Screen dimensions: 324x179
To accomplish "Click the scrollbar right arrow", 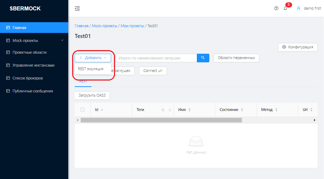I will pos(314,120).
